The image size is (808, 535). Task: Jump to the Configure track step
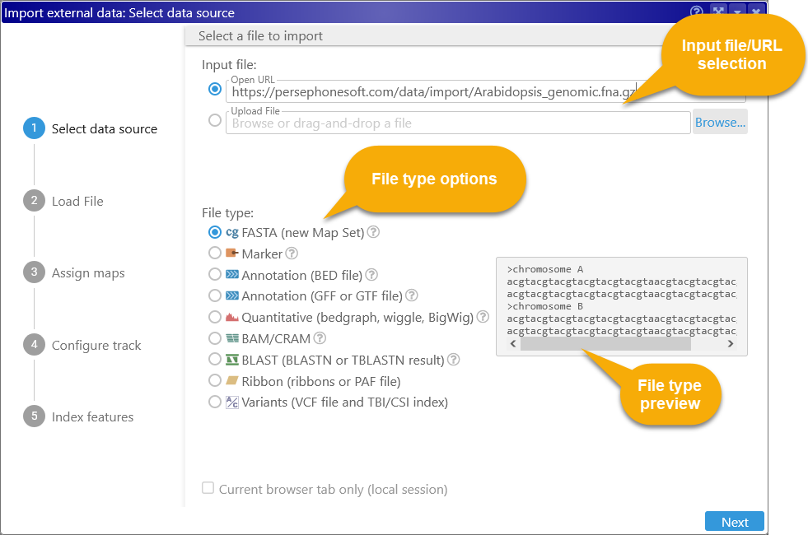[96, 345]
